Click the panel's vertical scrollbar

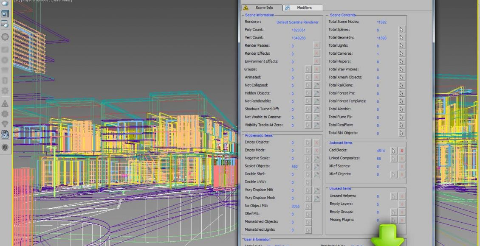(434, 25)
